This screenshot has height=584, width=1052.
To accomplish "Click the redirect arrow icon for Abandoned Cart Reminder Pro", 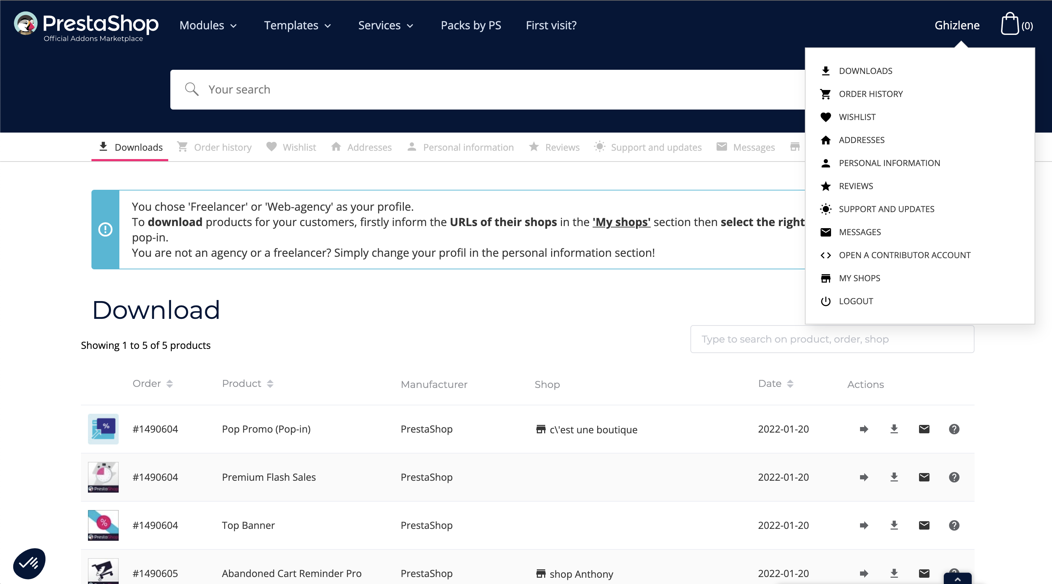I will tap(864, 574).
